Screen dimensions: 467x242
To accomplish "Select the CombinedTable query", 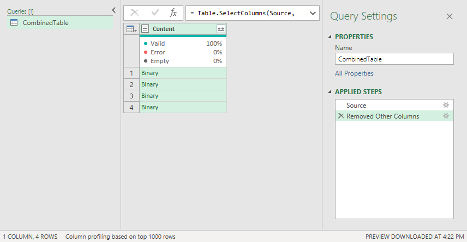I will [45, 23].
